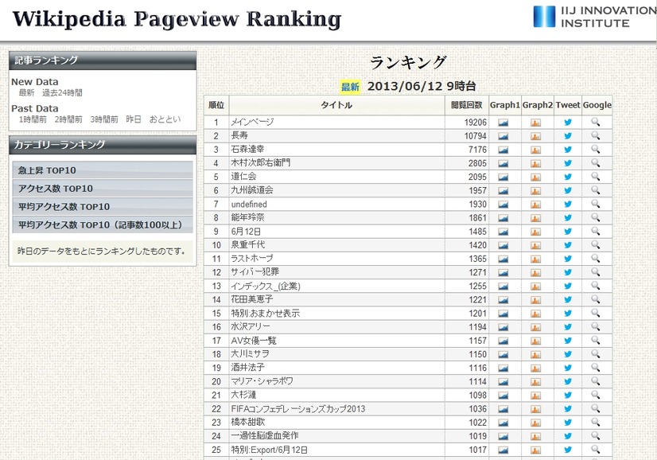Google search icon for 一過性脳虚血発作 row
The image size is (657, 460).
596,435
